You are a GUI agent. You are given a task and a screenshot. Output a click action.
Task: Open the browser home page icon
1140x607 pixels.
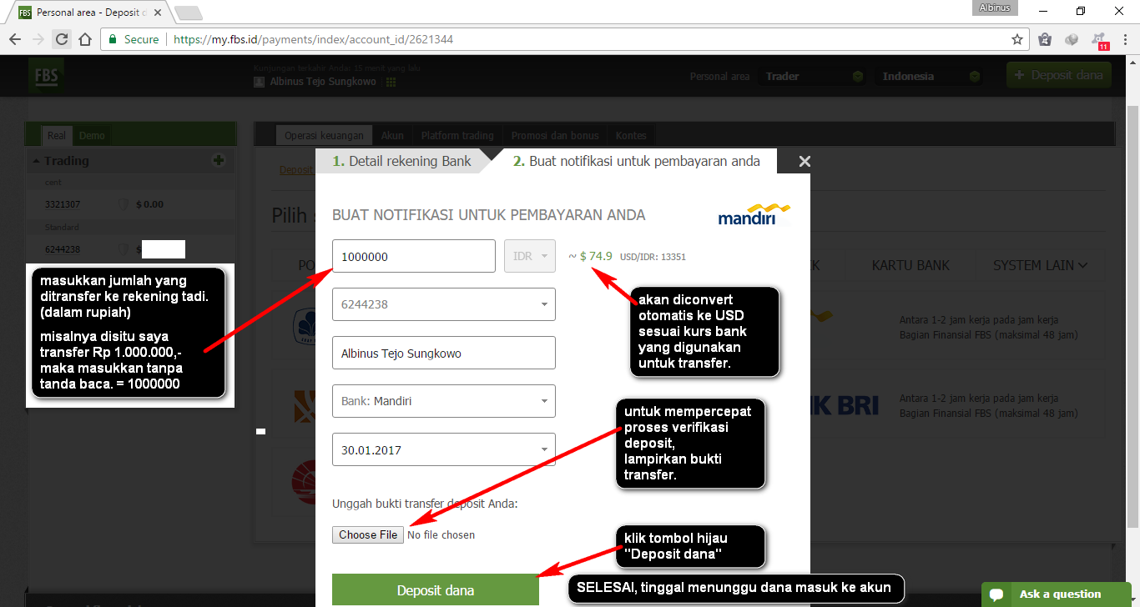pos(85,39)
